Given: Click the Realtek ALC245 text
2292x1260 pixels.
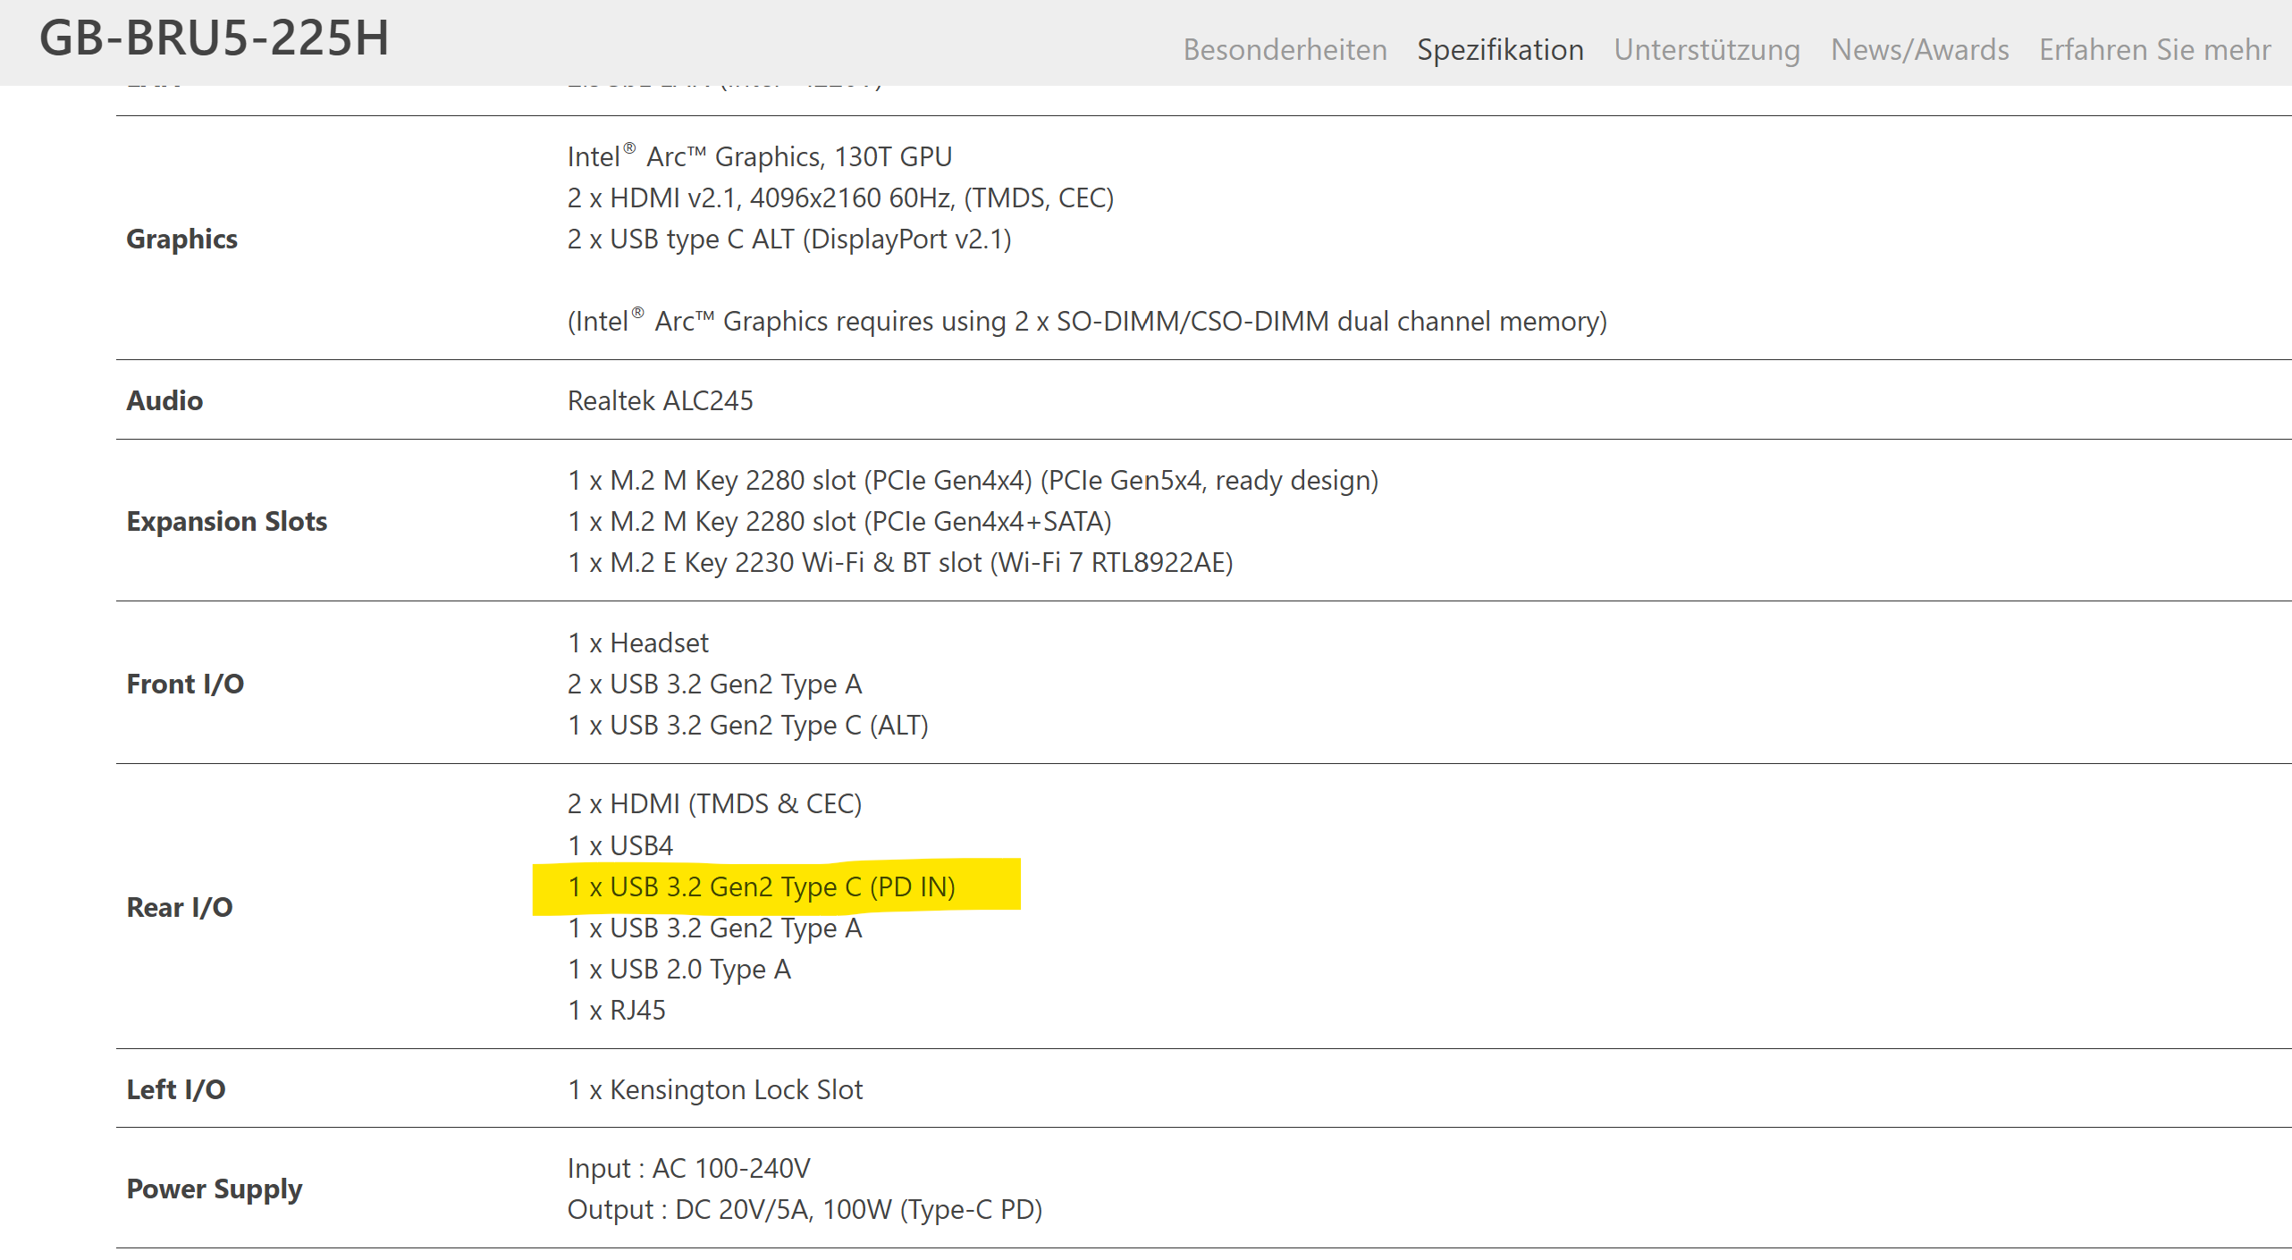Looking at the screenshot, I should tap(660, 400).
